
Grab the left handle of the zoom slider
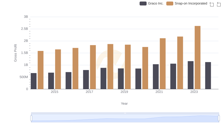(31, 118)
